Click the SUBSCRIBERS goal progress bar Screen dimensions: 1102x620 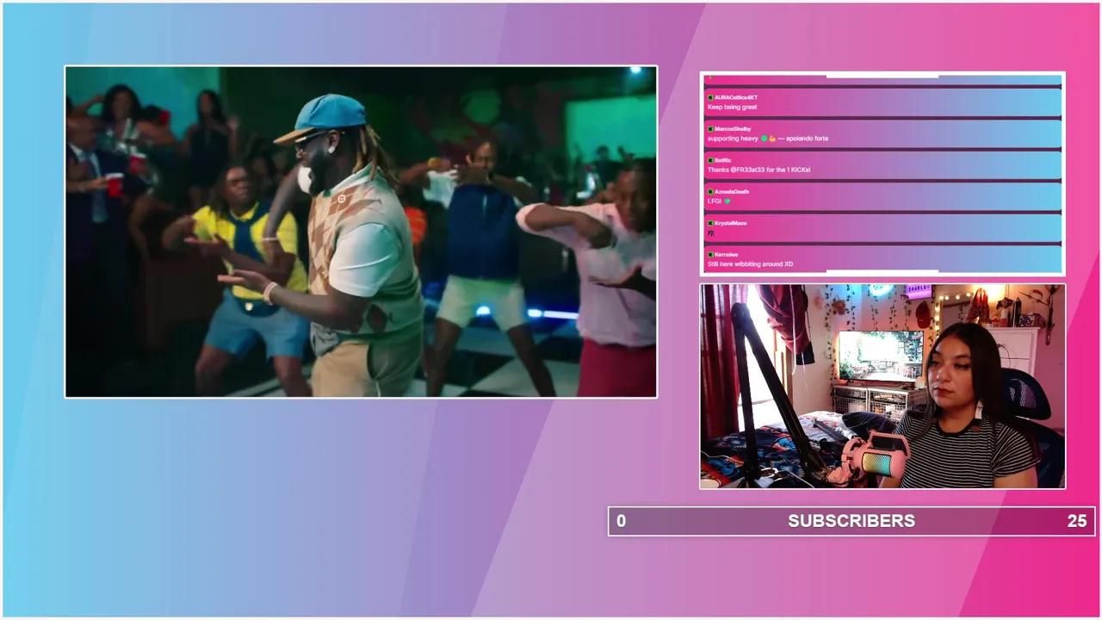[x=851, y=521]
